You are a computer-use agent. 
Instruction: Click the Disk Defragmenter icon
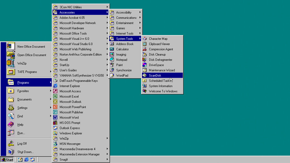pyautogui.click(x=145, y=60)
